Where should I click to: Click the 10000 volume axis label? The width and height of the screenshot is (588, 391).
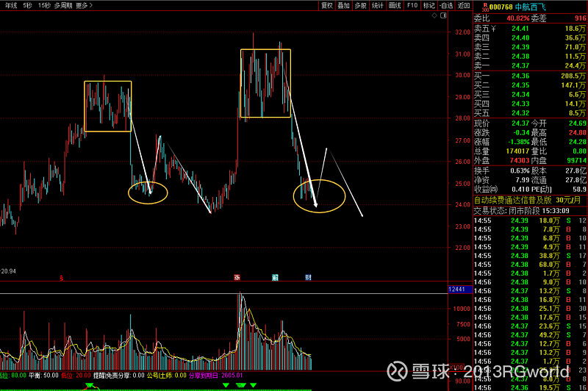(x=462, y=309)
